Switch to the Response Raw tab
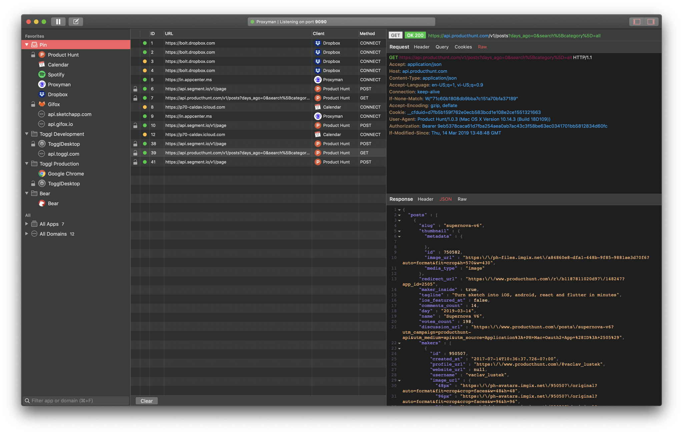683x434 pixels. click(462, 199)
